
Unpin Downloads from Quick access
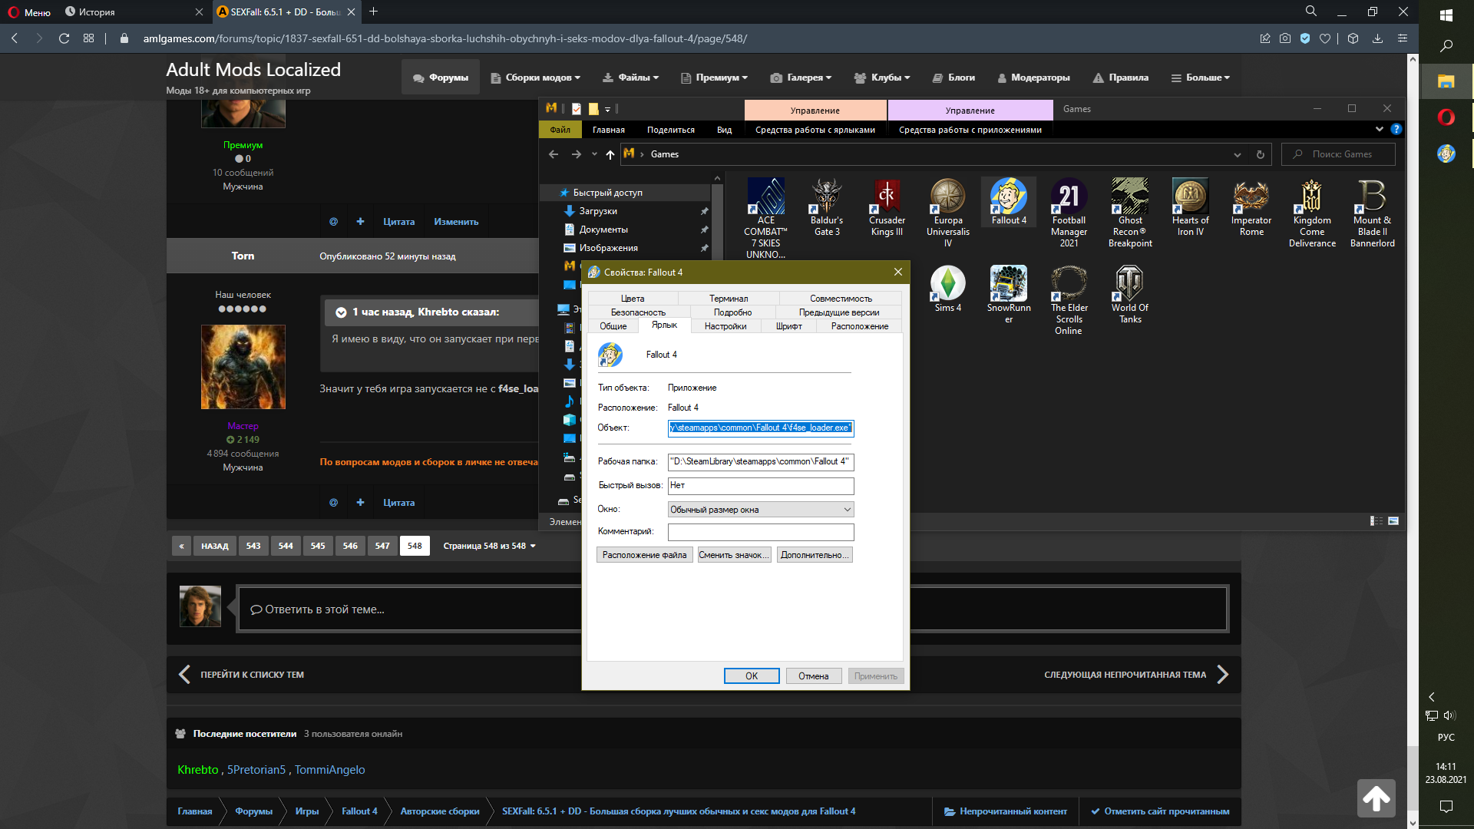704,211
